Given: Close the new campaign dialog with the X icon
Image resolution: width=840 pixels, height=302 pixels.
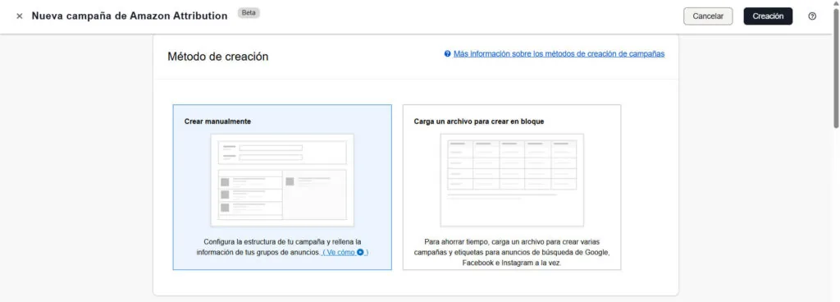Looking at the screenshot, I should click(20, 16).
